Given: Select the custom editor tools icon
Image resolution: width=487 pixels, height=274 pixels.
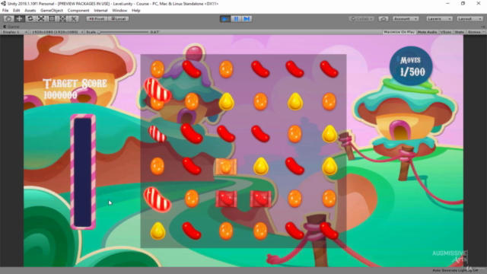Looking at the screenshot, I should coord(74,19).
